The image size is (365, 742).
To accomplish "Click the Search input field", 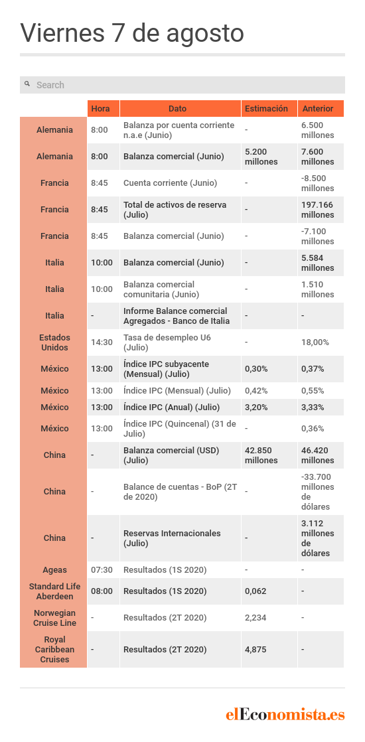I will point(183,85).
